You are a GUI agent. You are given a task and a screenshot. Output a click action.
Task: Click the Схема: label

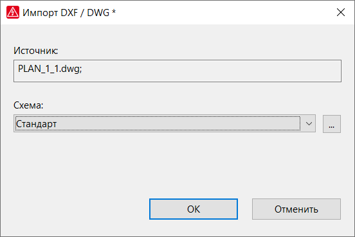pos(28,105)
